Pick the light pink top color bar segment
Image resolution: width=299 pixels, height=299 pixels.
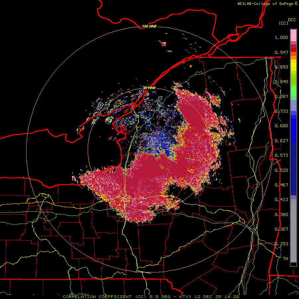[x=293, y=35]
